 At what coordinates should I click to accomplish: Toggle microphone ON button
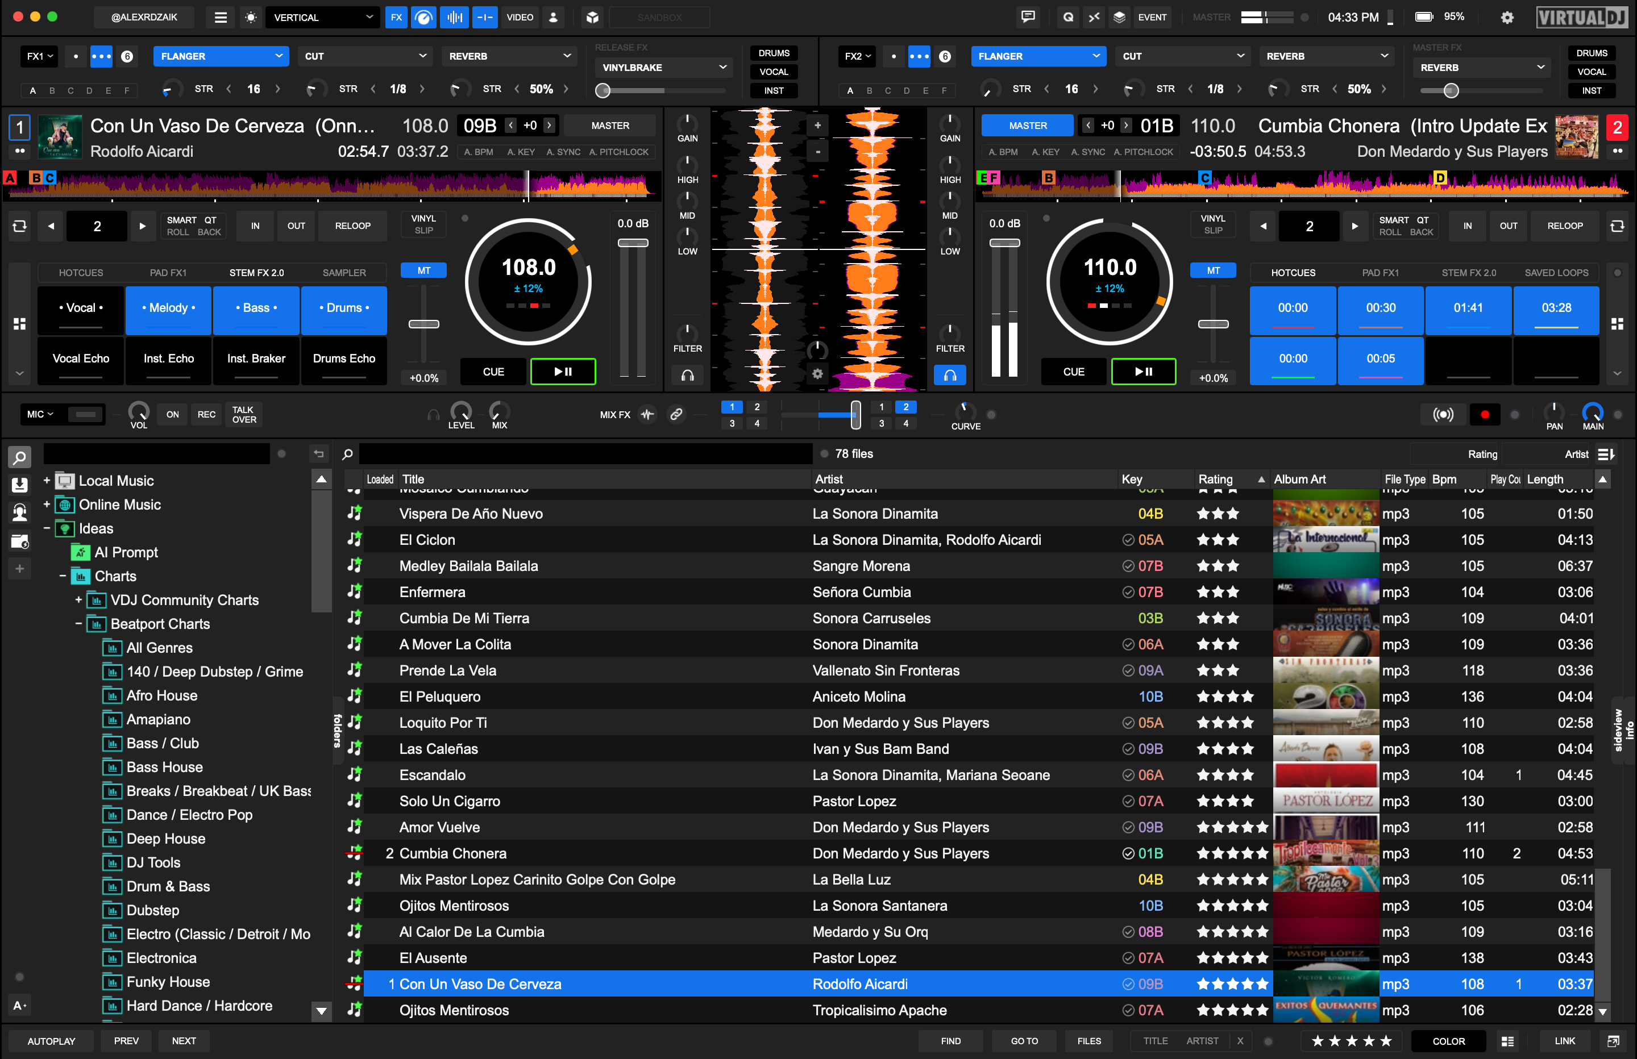click(x=172, y=414)
